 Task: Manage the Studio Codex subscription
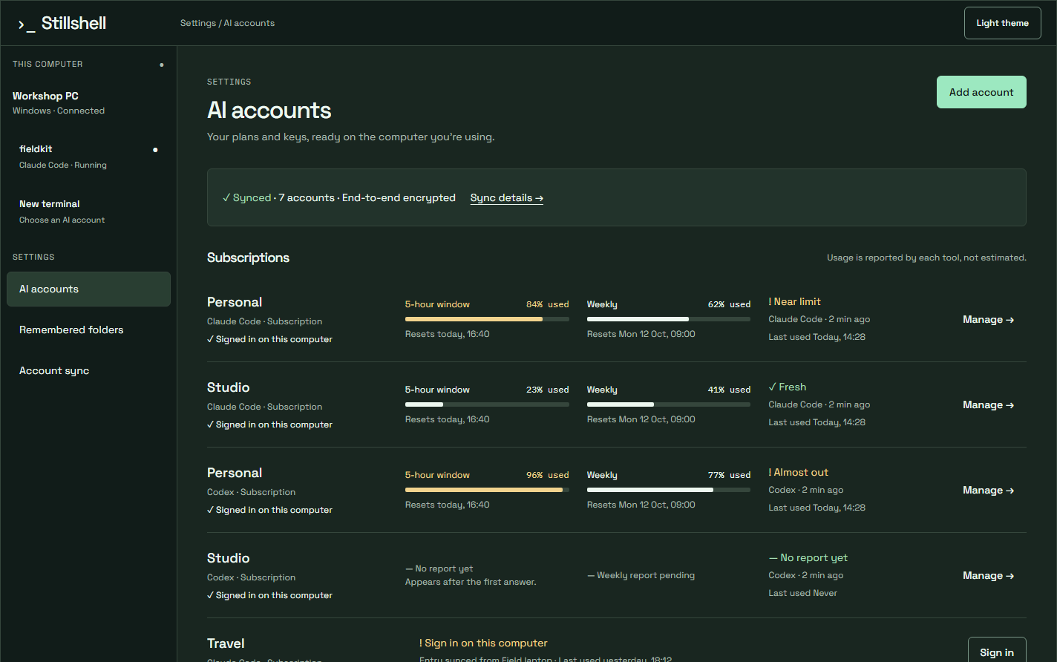988,576
